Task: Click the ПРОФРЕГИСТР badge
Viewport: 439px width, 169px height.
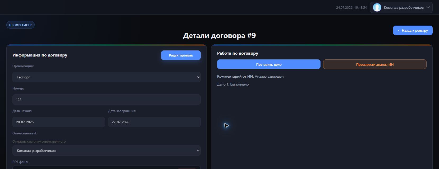Action: 20,25
